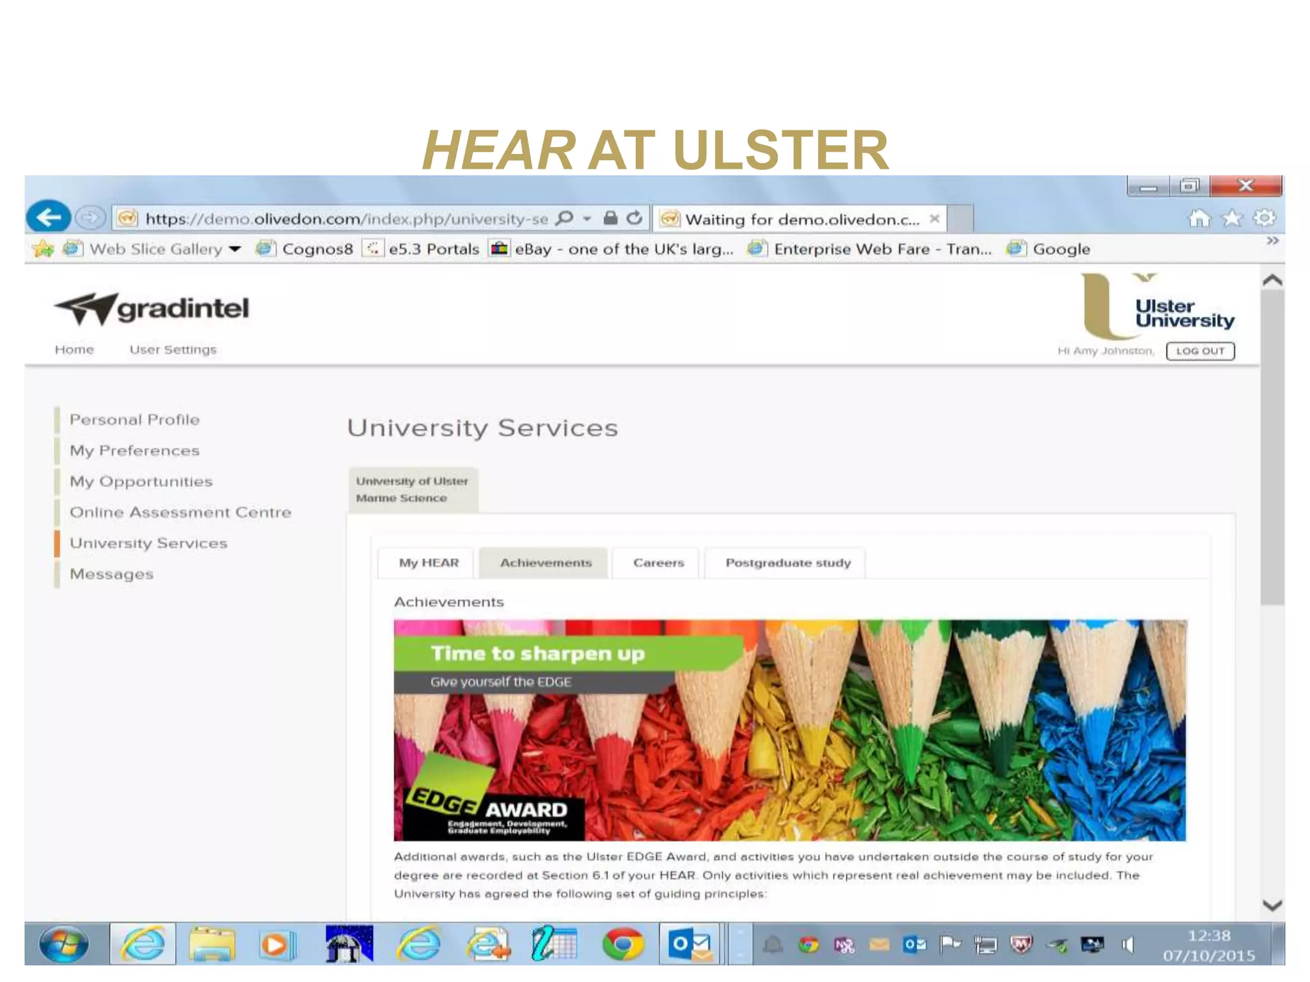Open Favorites with the star icon
Viewport: 1310px width, 982px height.
(x=1232, y=218)
